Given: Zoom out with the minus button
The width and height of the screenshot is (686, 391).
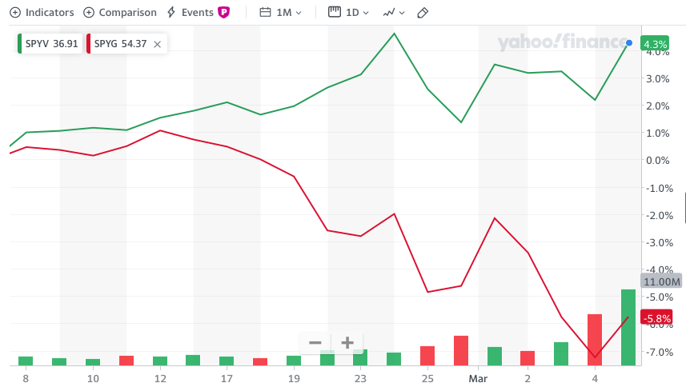Looking at the screenshot, I should (x=315, y=343).
